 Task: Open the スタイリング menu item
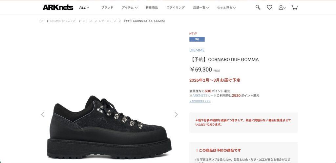(x=175, y=8)
